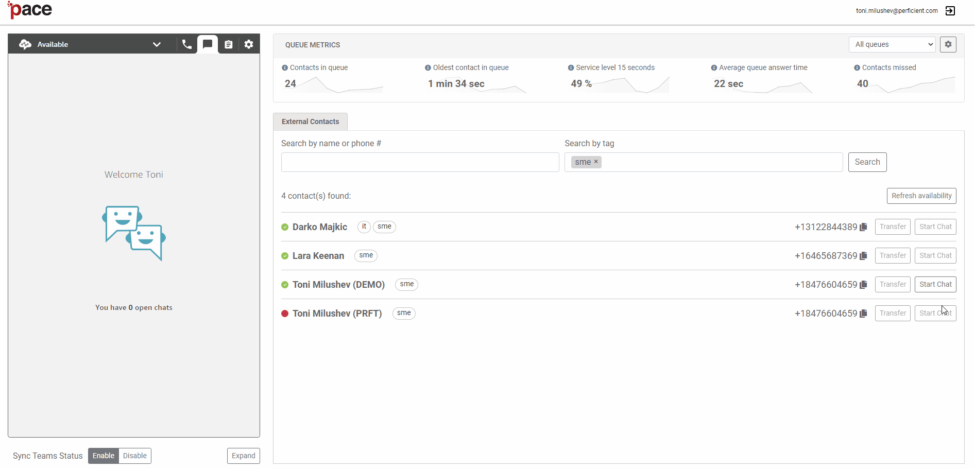Click the sme tag on Lara Keenan
The image size is (975, 469).
point(366,255)
